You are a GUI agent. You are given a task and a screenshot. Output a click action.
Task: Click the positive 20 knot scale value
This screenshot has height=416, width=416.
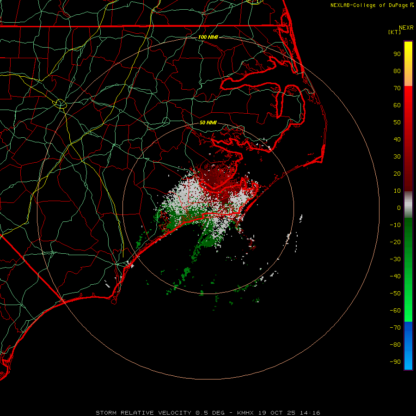click(397, 174)
